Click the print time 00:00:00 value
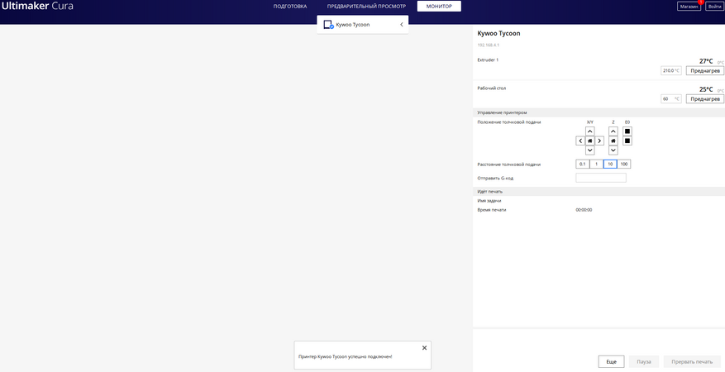 click(584, 210)
